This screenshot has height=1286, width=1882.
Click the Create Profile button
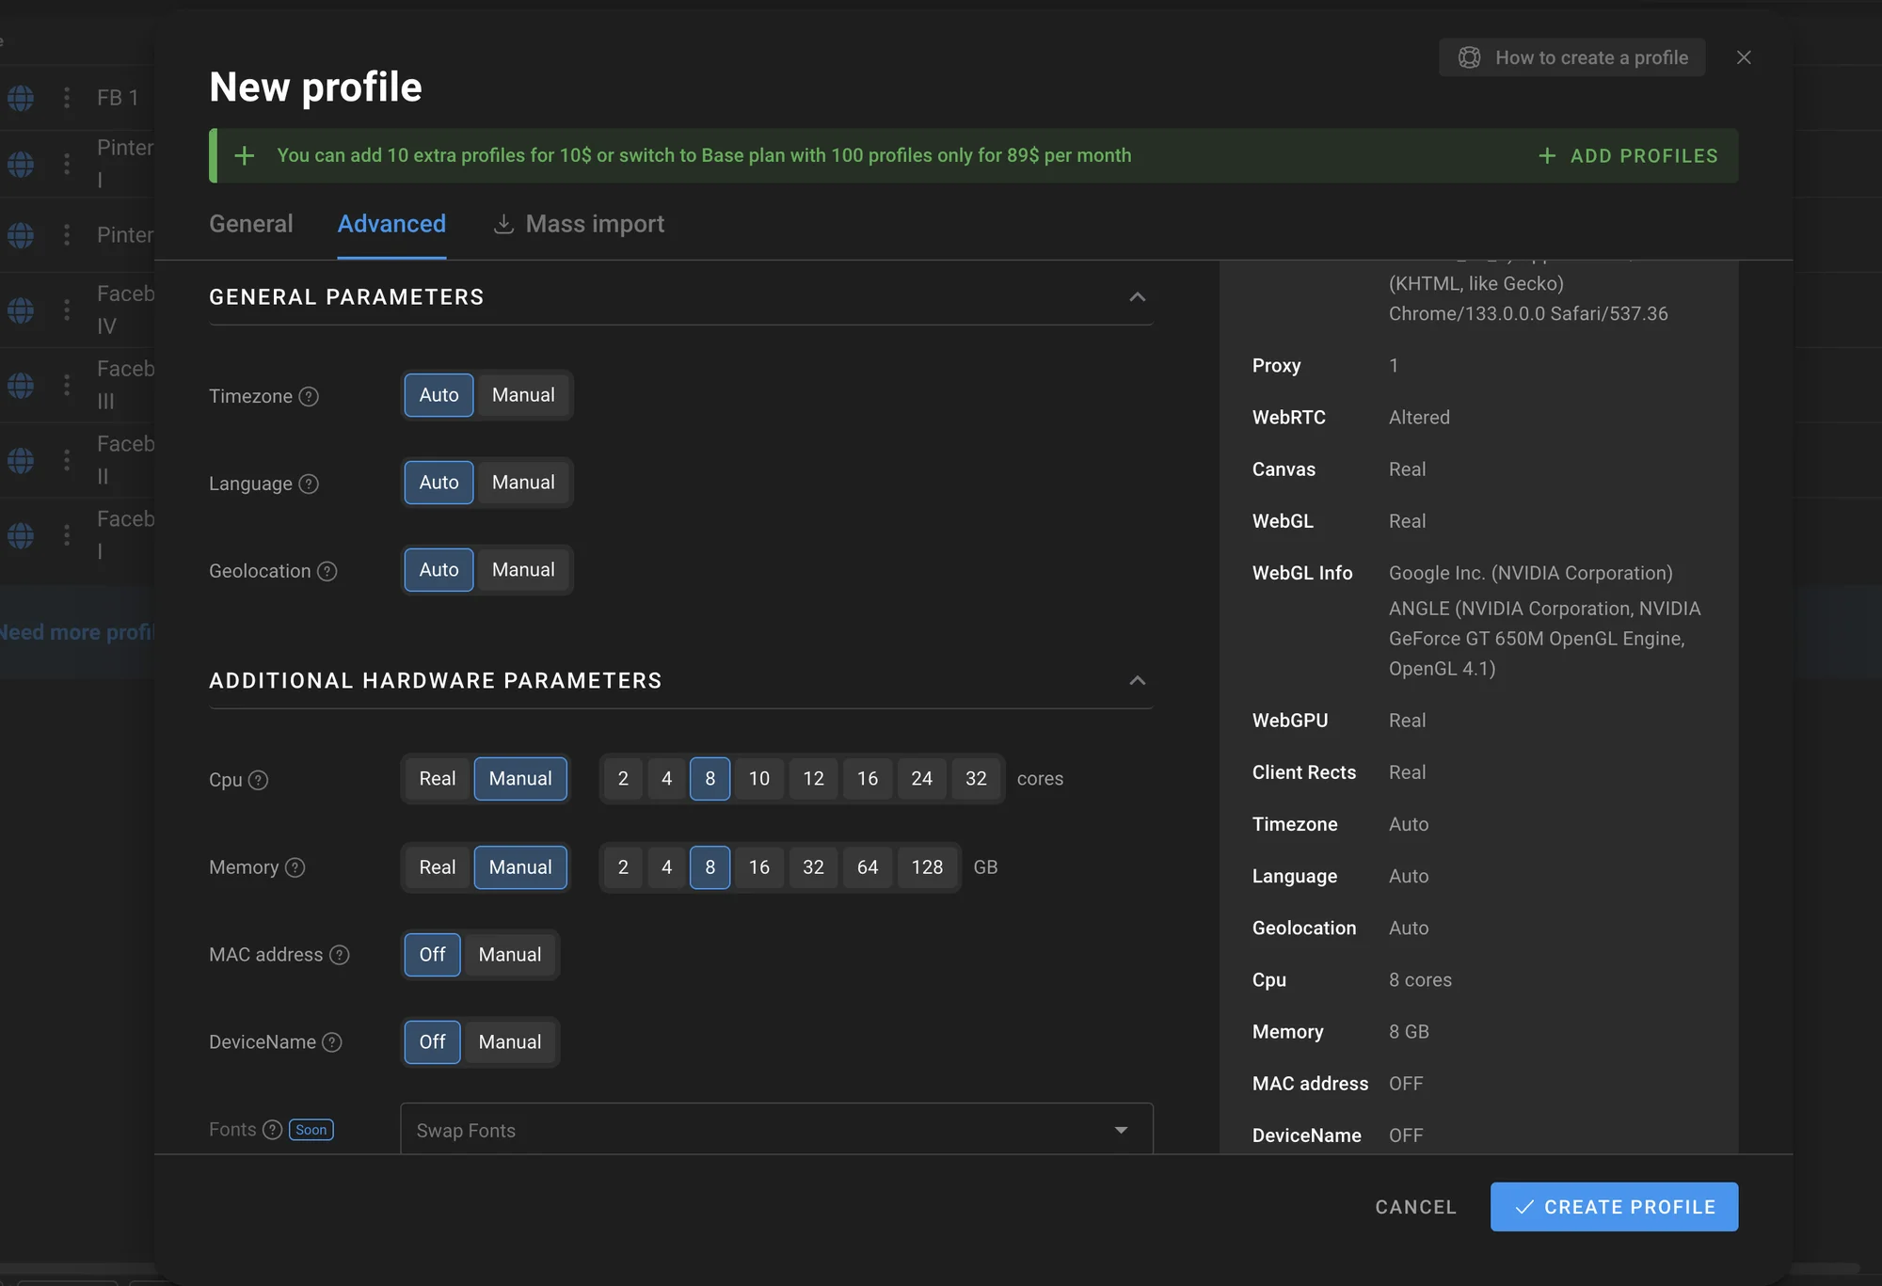[x=1614, y=1207]
